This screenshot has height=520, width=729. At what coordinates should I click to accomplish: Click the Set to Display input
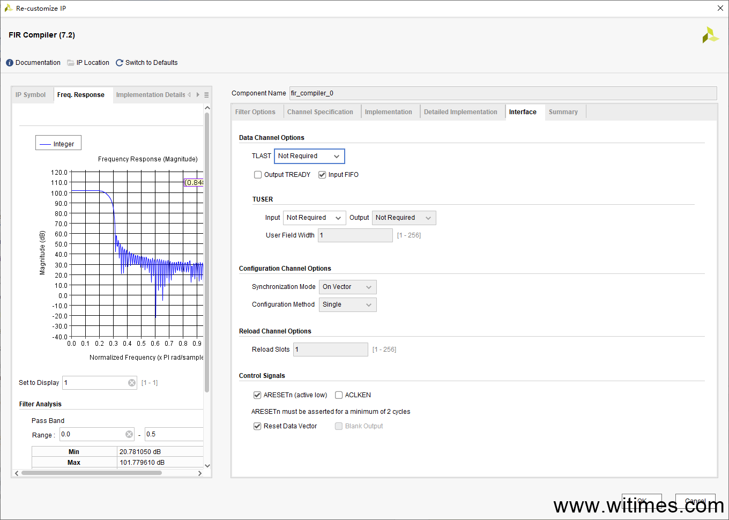click(x=100, y=383)
